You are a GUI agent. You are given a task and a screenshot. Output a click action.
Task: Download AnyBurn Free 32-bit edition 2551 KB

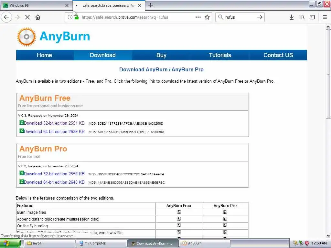tap(54, 123)
